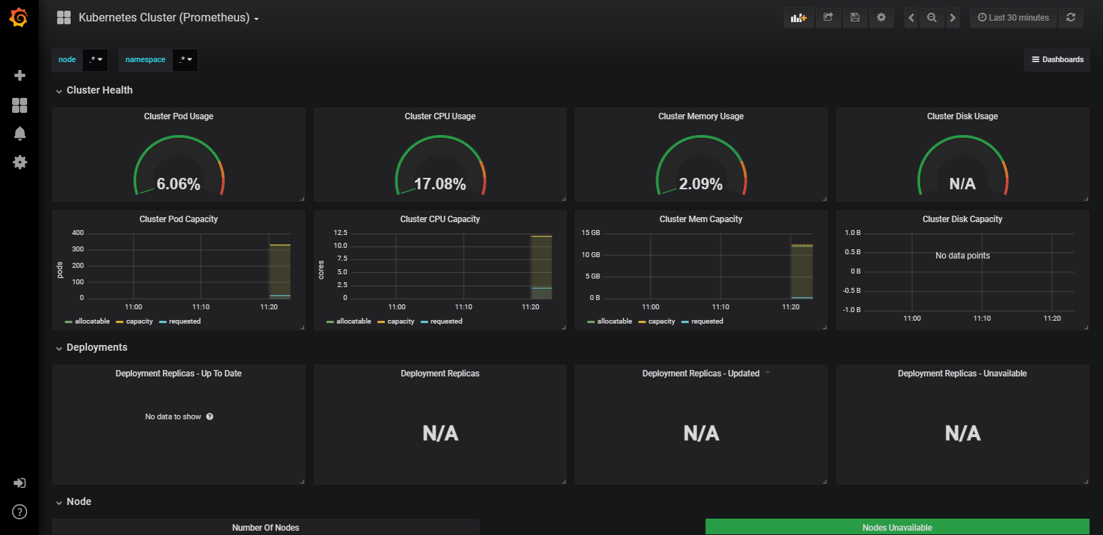Open the namespace variable dropdown

pos(186,60)
